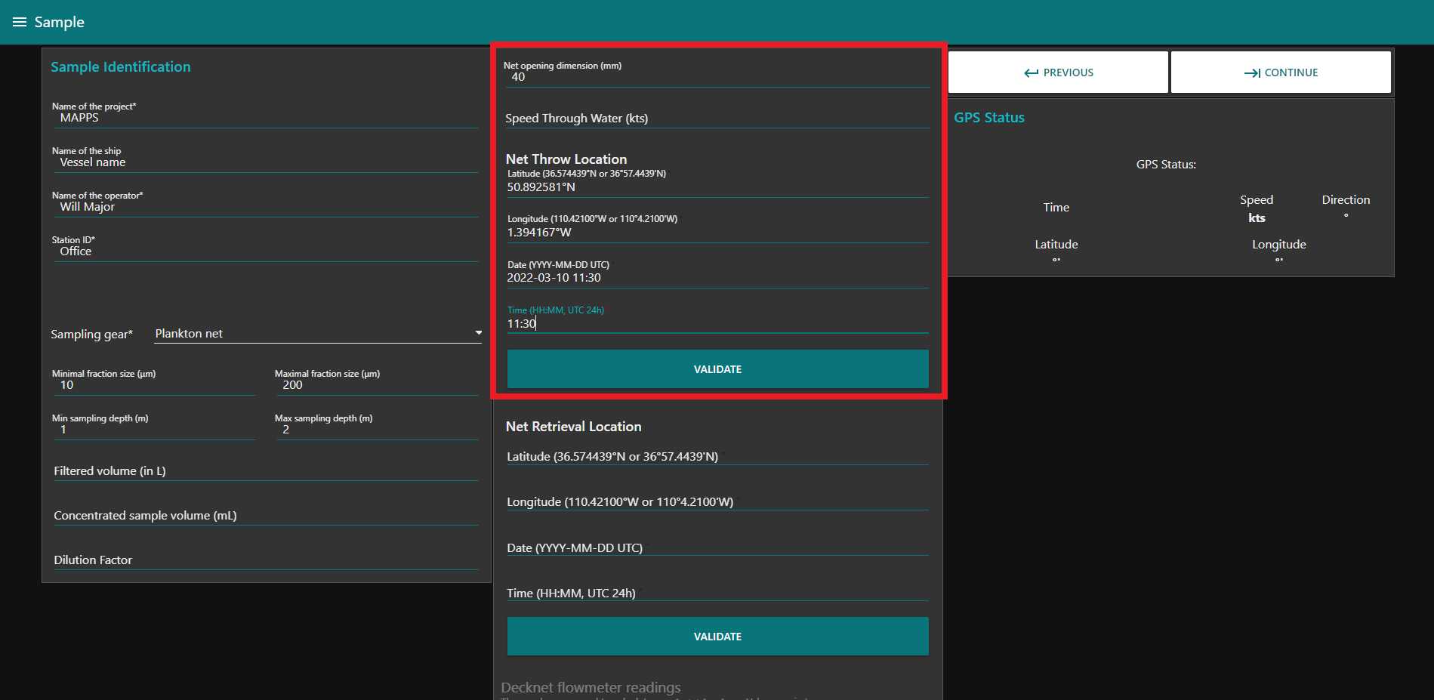Validate the Net Throw Location
The image size is (1434, 700).
[x=717, y=369]
